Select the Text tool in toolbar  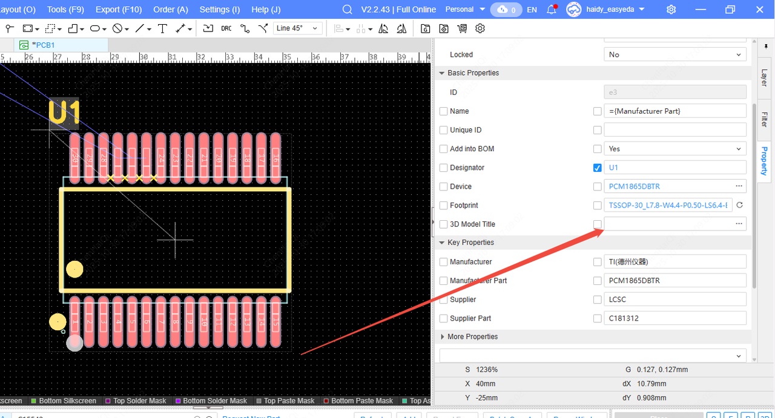(162, 28)
